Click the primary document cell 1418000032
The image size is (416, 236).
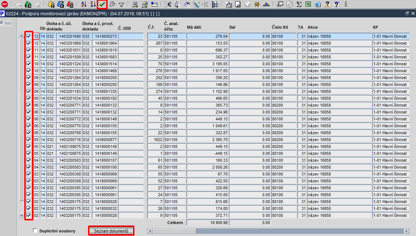[104, 209]
